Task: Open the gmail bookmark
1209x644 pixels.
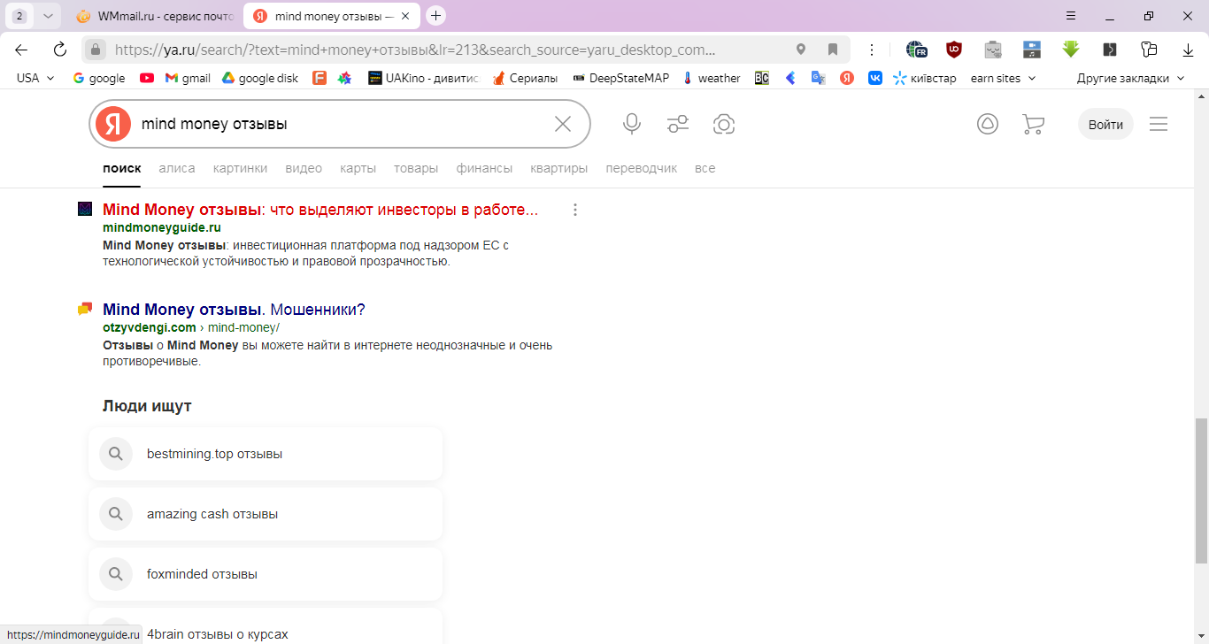Action: coord(188,78)
